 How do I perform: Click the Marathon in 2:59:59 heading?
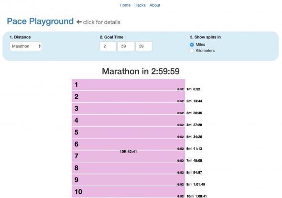[141, 71]
